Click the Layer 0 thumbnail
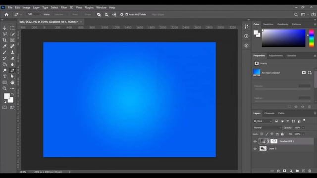This screenshot has height=178, width=317. coord(263,149)
